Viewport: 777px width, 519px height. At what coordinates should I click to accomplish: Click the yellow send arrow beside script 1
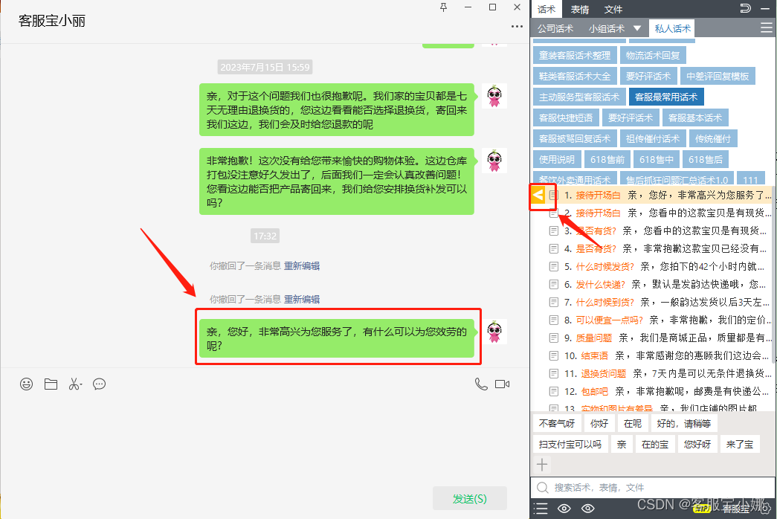pos(538,196)
